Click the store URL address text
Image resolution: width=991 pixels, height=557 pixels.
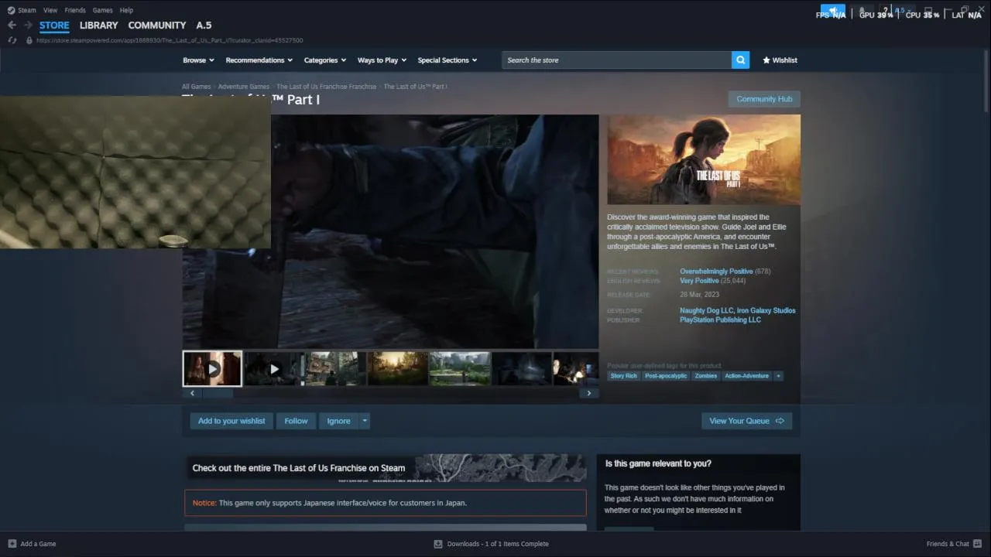170,40
